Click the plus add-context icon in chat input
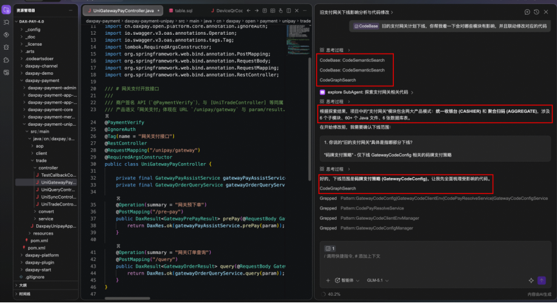The image size is (557, 303). [x=328, y=280]
